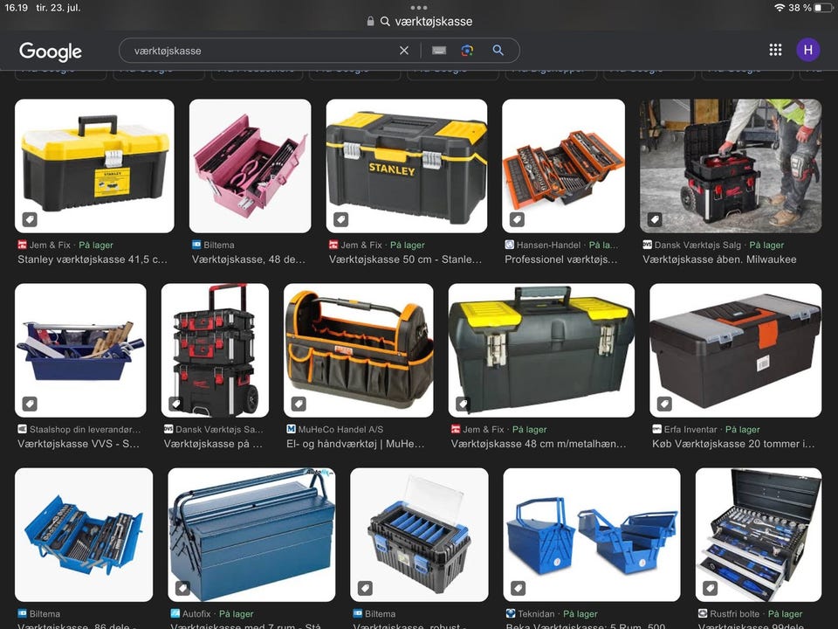Open the MuHeCo open tool bag image

coord(359,350)
